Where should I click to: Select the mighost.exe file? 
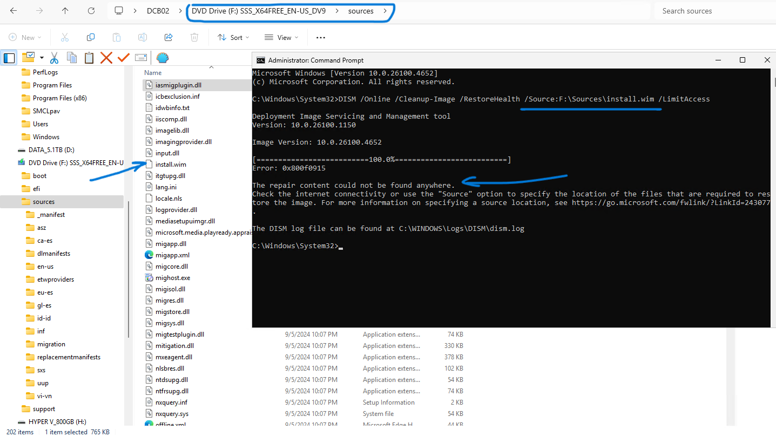tap(173, 278)
